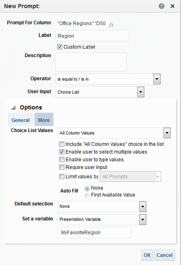The image size is (181, 265).
Task: Open the User Input dropdown arrow
Action: pyautogui.click(x=141, y=92)
